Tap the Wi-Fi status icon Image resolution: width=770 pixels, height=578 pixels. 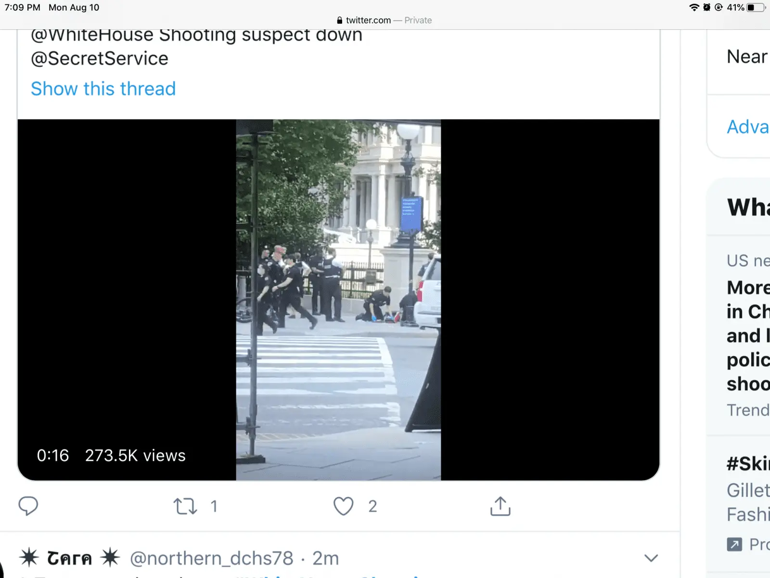[x=693, y=7]
